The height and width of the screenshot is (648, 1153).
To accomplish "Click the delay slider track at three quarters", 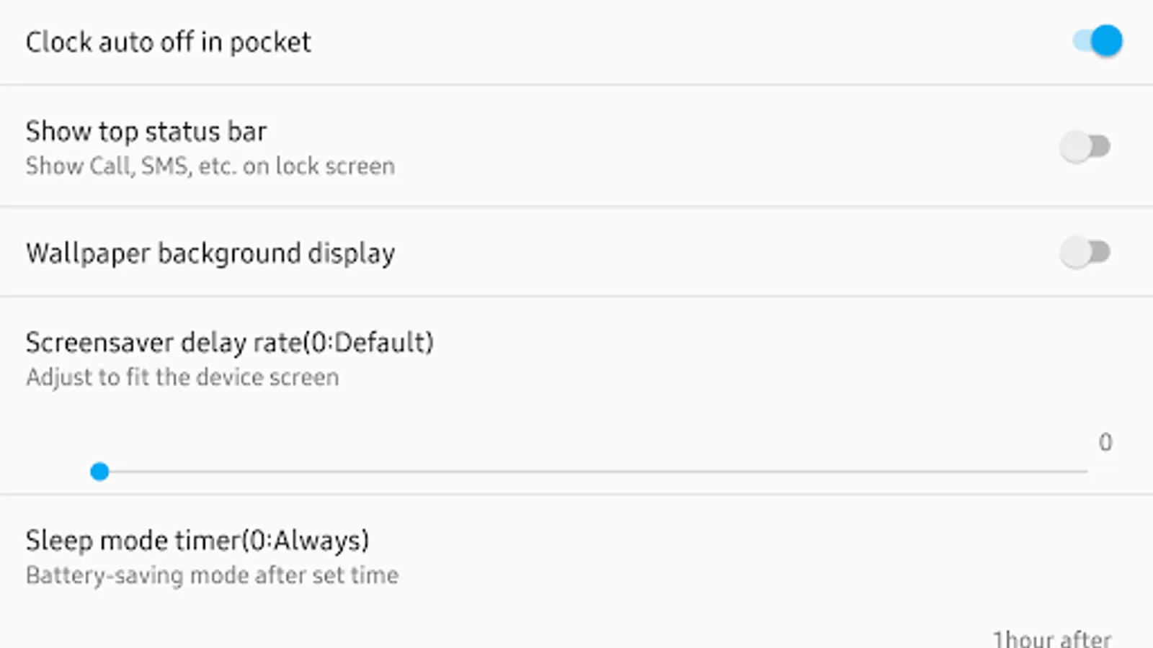I will 840,472.
